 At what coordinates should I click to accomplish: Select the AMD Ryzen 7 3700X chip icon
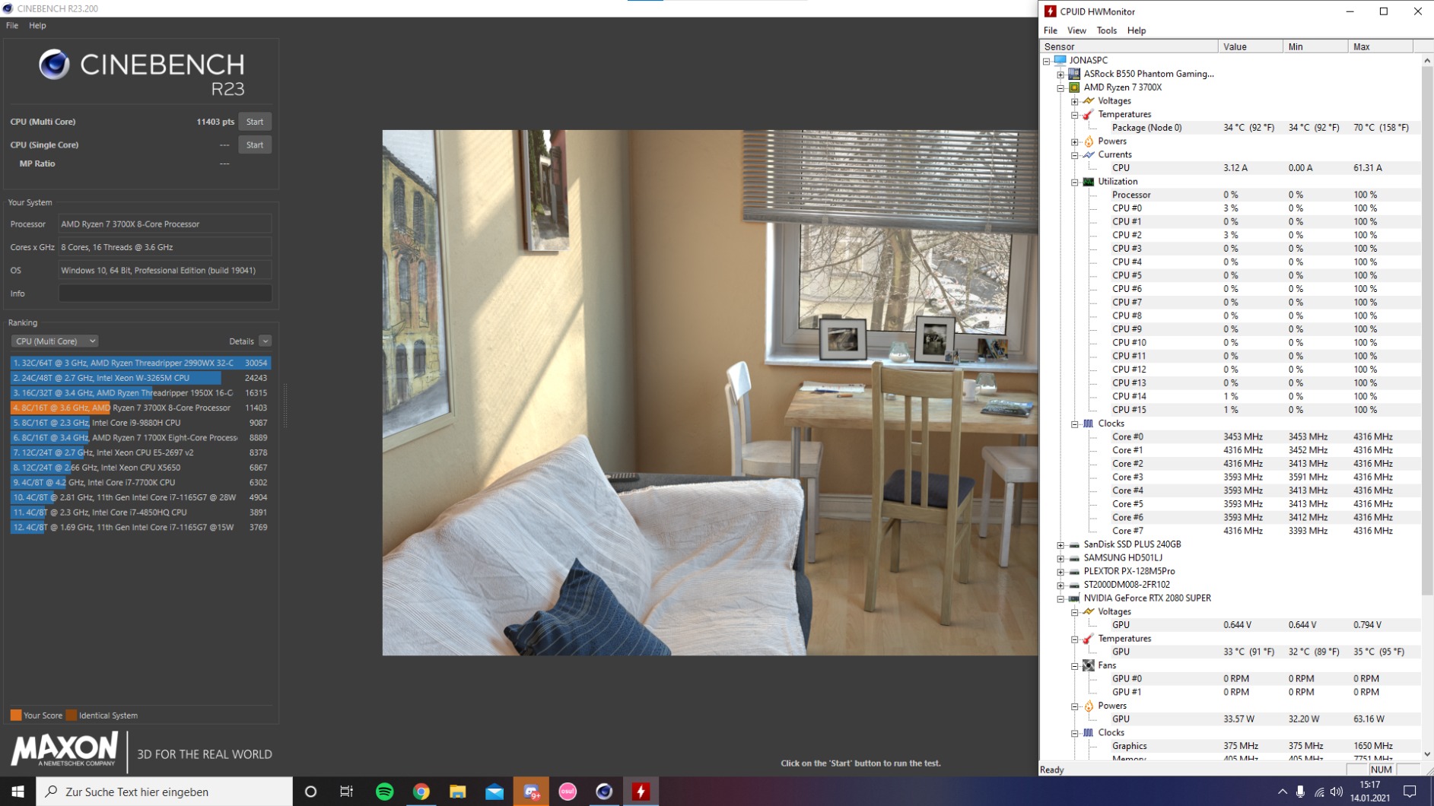1074,87
